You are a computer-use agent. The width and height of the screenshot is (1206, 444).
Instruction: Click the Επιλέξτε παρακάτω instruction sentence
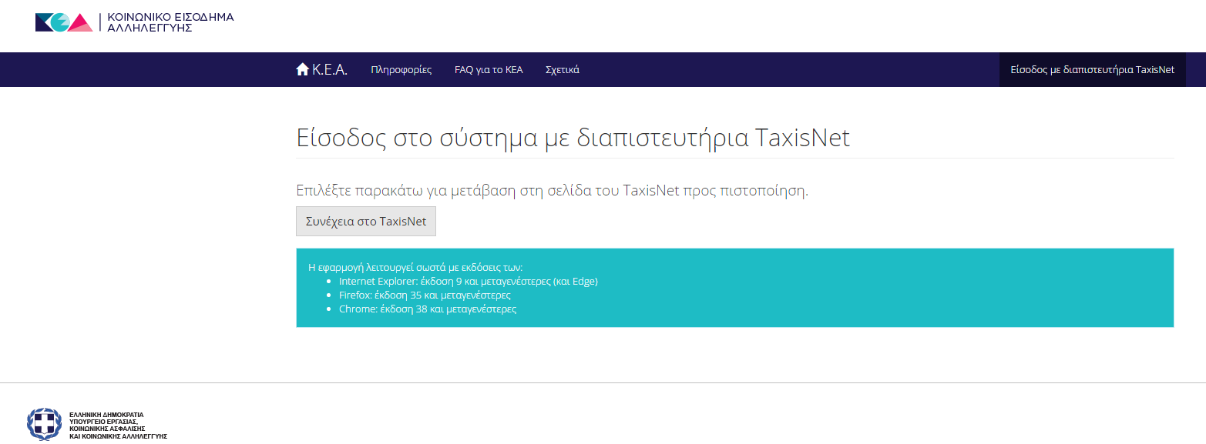552,191
